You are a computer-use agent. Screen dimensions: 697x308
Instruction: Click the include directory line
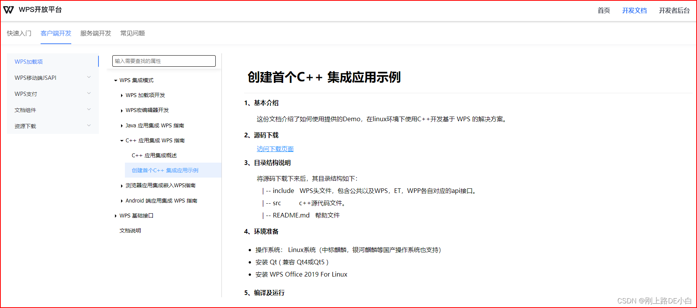pyautogui.click(x=370, y=191)
